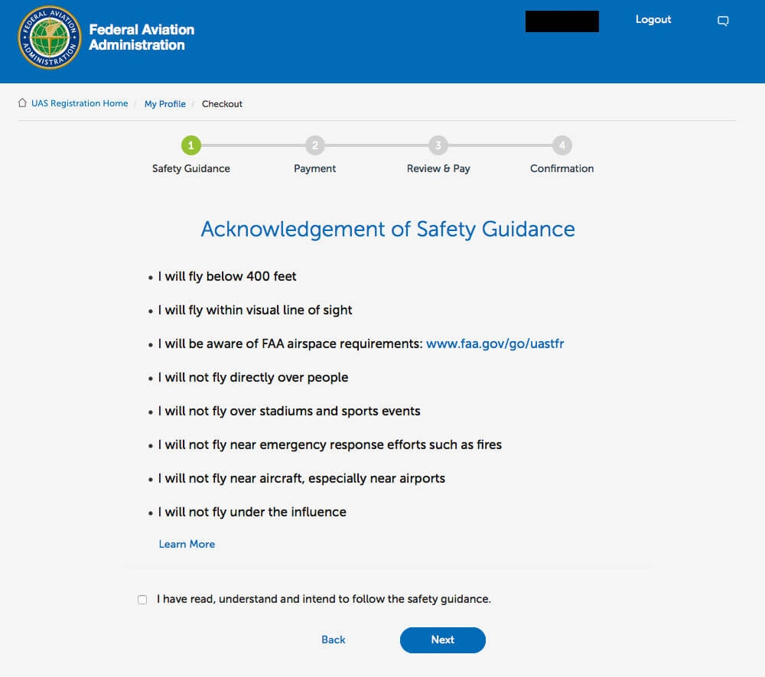Screen dimensions: 765x677
Task: Click 'I will fly below 400 feet'
Action: click(227, 277)
